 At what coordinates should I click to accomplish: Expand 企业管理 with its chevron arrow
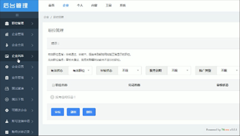[32, 34]
